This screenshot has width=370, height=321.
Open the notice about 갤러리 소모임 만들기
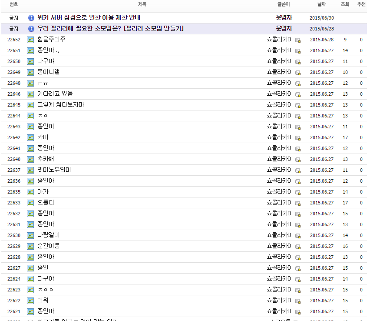coord(110,28)
